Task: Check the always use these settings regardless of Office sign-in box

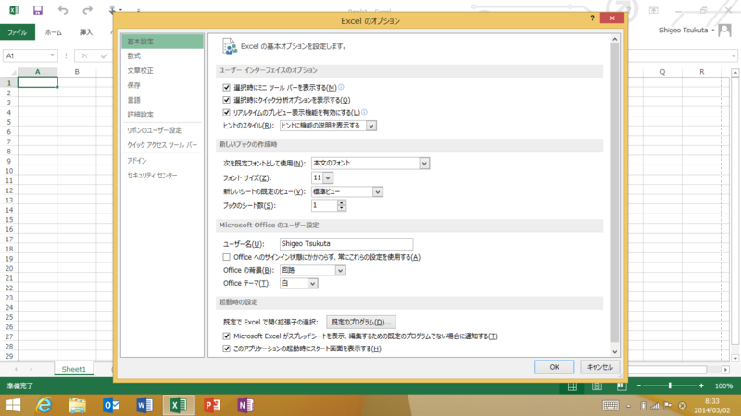Action: click(226, 257)
